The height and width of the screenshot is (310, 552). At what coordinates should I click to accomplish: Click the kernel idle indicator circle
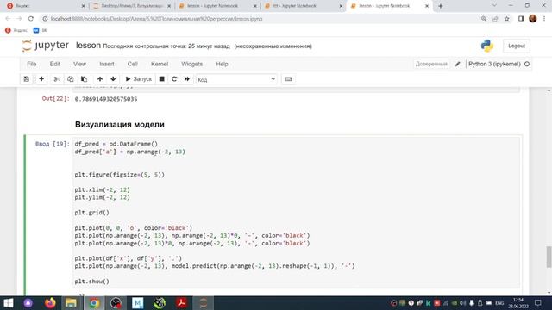click(527, 64)
